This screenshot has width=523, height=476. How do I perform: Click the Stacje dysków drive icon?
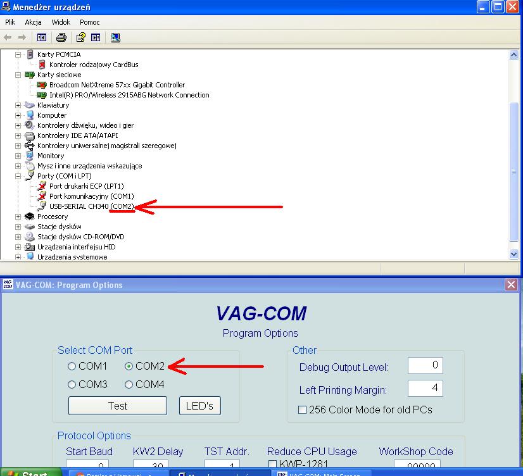click(30, 227)
